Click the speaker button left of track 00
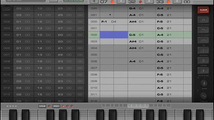214x120 pixels. (x=177, y=1)
